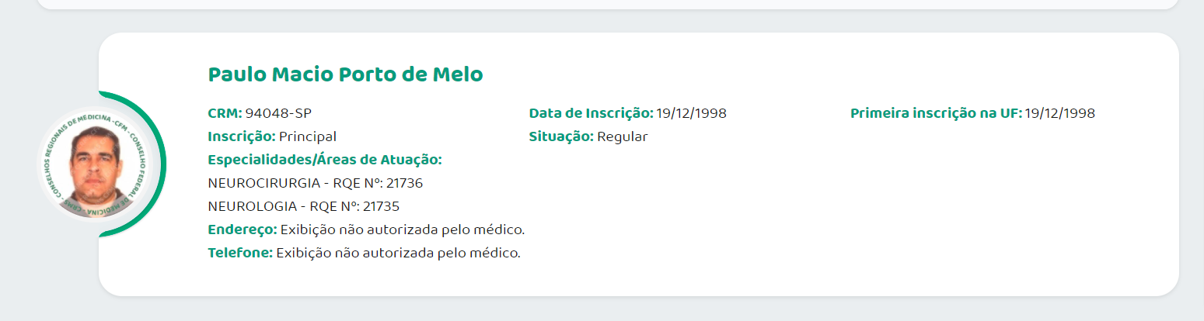Click the Endereço label
The height and width of the screenshot is (321, 1204).
pyautogui.click(x=243, y=230)
